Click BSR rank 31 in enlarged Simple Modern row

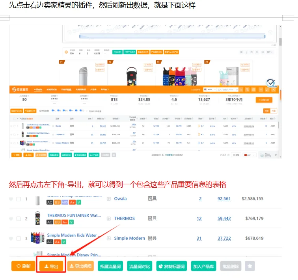click(199, 238)
